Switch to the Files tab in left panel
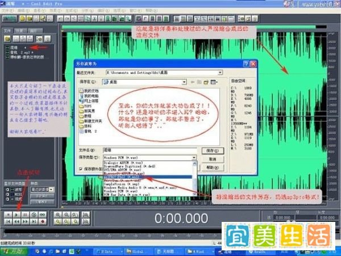 (x=7, y=31)
